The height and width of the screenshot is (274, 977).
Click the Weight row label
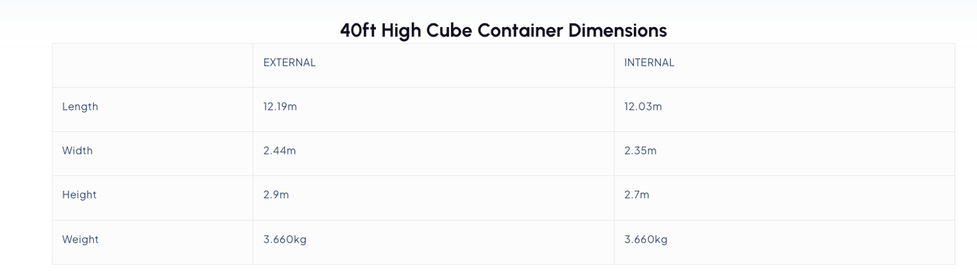80,239
